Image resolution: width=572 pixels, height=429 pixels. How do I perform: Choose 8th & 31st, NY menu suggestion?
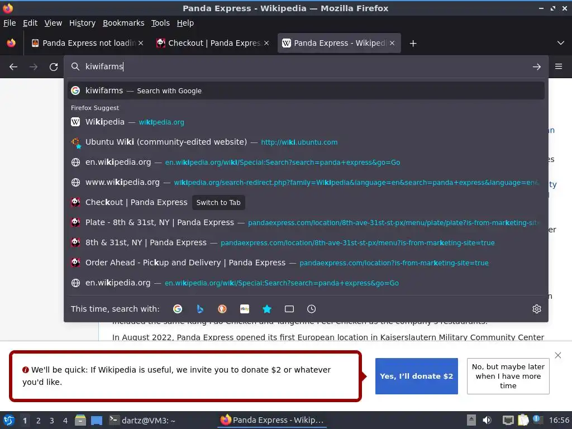(306, 242)
